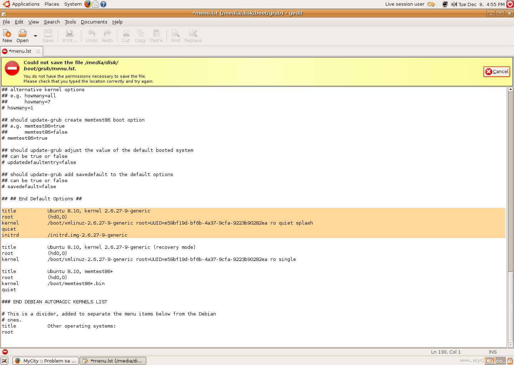
Task: Click the Print toolbar icon
Action: pos(70,36)
